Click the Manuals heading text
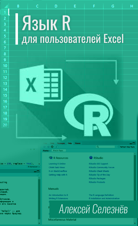The width and height of the screenshot is (138, 226). (x=54, y=189)
